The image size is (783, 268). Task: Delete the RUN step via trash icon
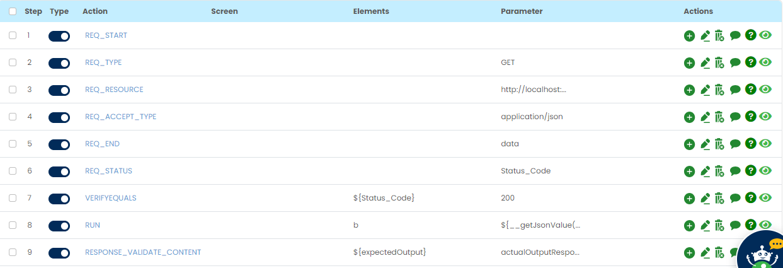coord(719,226)
